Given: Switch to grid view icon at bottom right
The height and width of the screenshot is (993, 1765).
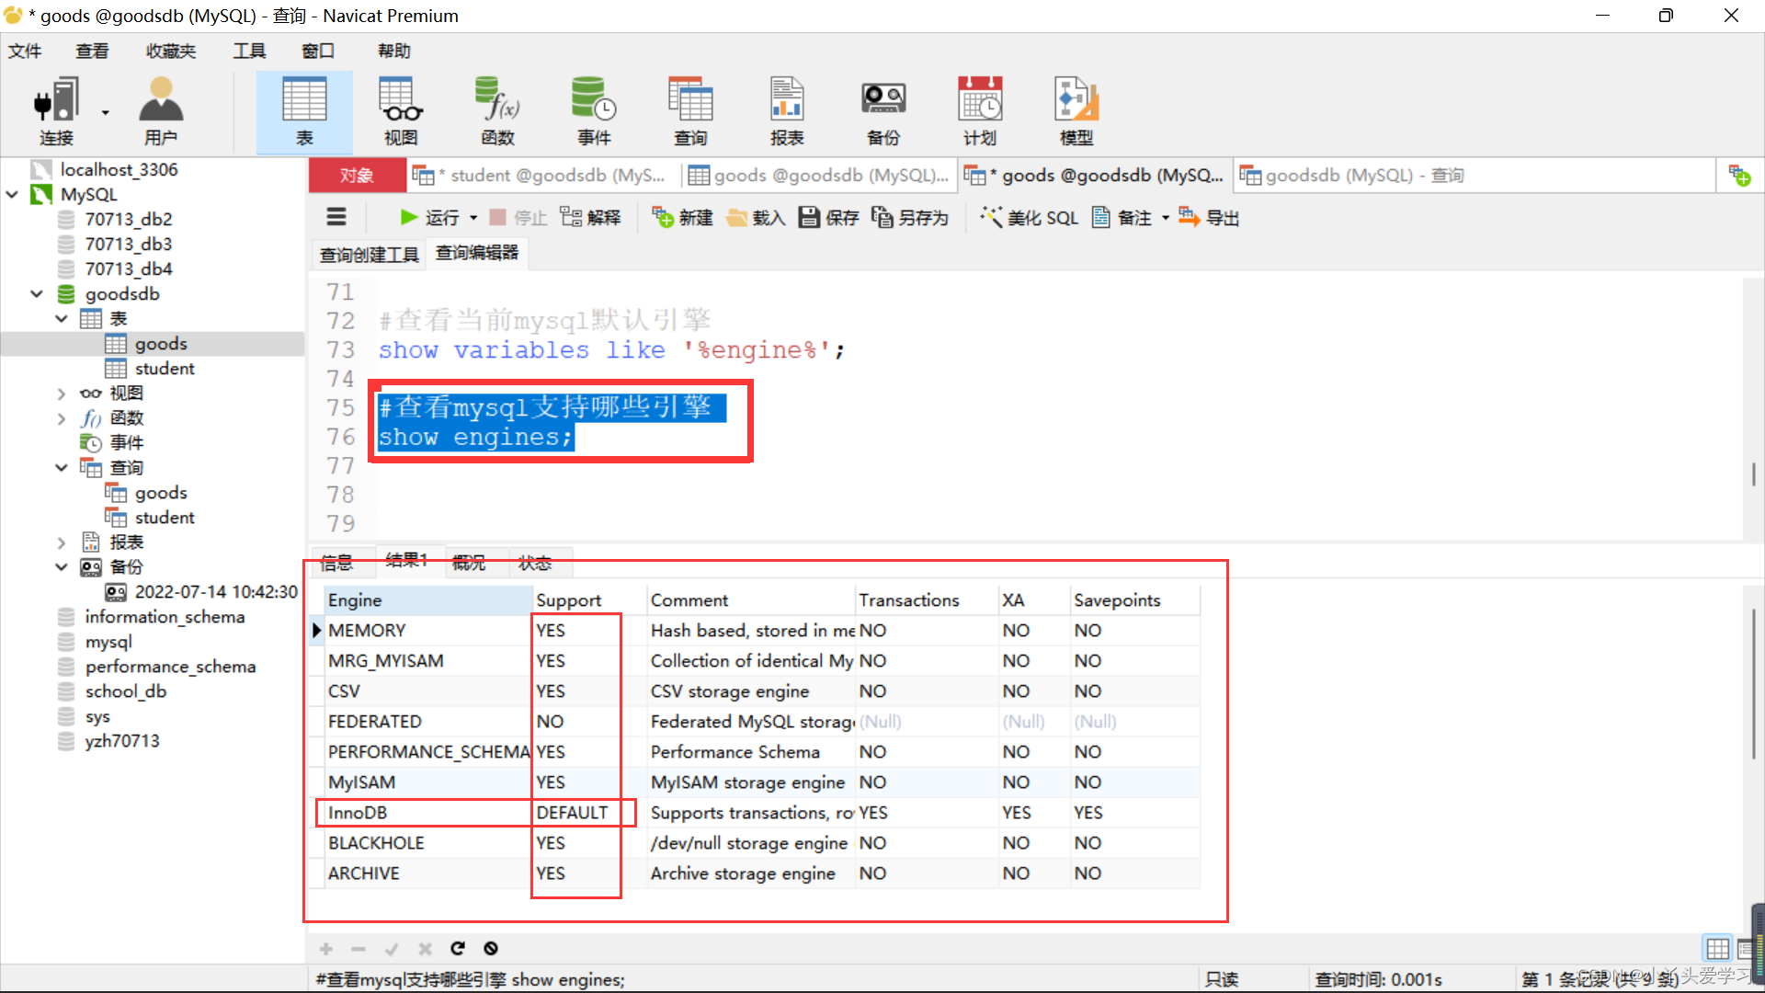Looking at the screenshot, I should 1717,948.
